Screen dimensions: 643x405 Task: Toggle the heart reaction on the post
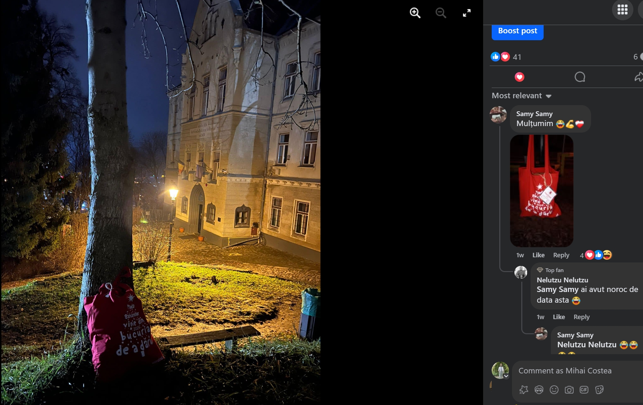pyautogui.click(x=519, y=77)
